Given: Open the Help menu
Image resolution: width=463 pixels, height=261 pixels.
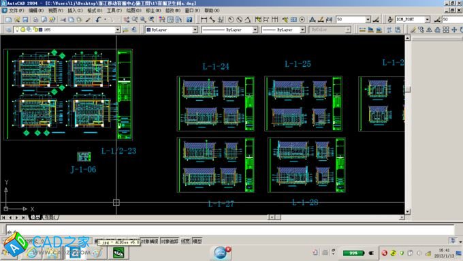Looking at the screenshot, I should (x=212, y=10).
